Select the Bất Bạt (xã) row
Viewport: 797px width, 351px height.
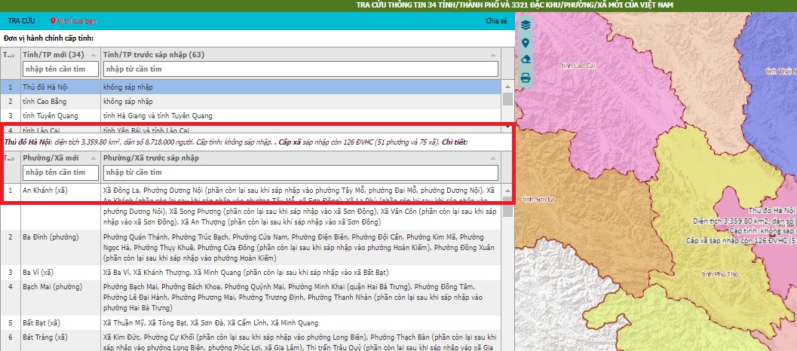[250, 322]
